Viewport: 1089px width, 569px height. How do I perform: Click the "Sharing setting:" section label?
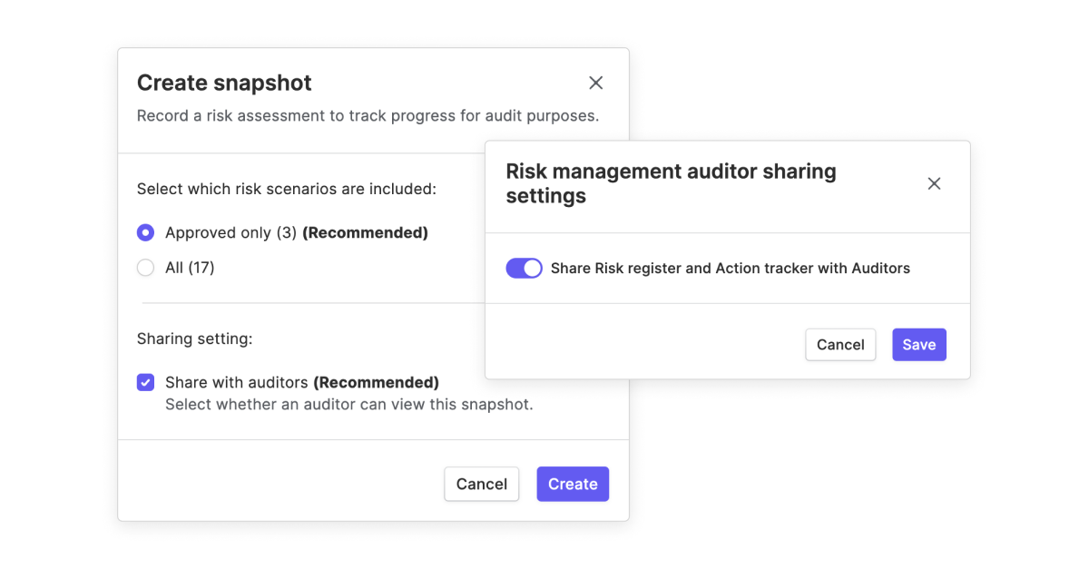(194, 338)
